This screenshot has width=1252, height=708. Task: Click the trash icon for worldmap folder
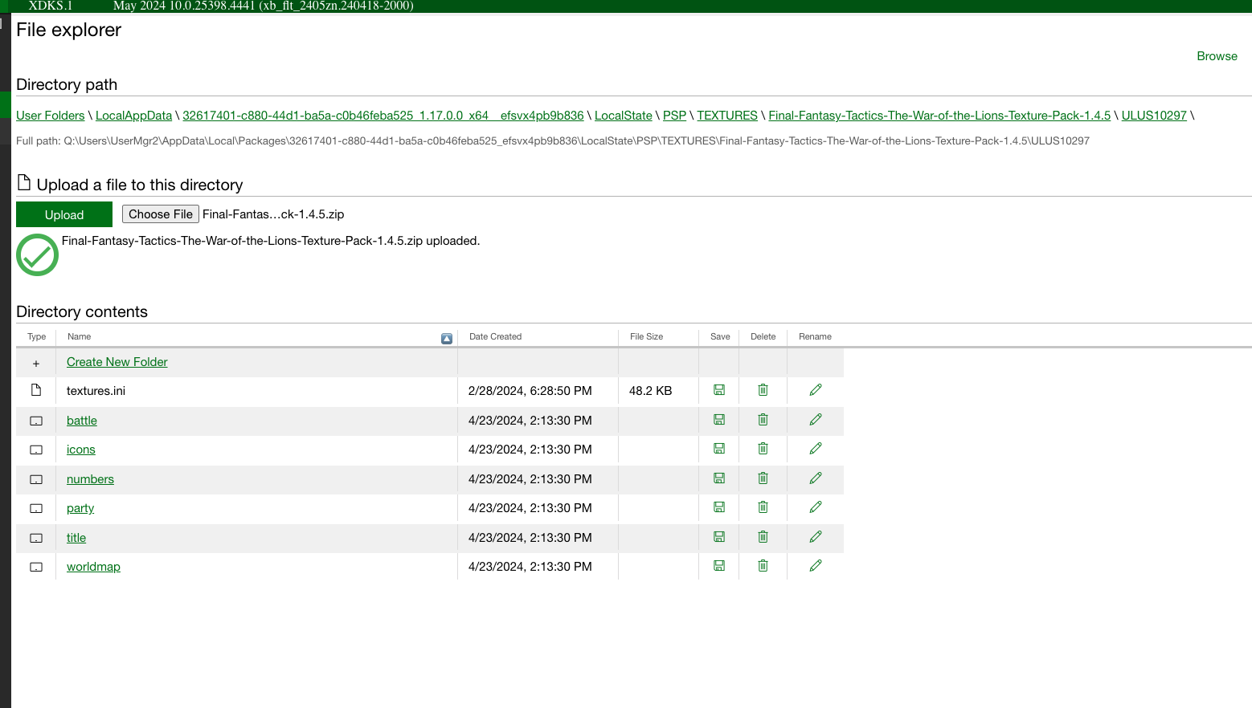click(x=763, y=566)
